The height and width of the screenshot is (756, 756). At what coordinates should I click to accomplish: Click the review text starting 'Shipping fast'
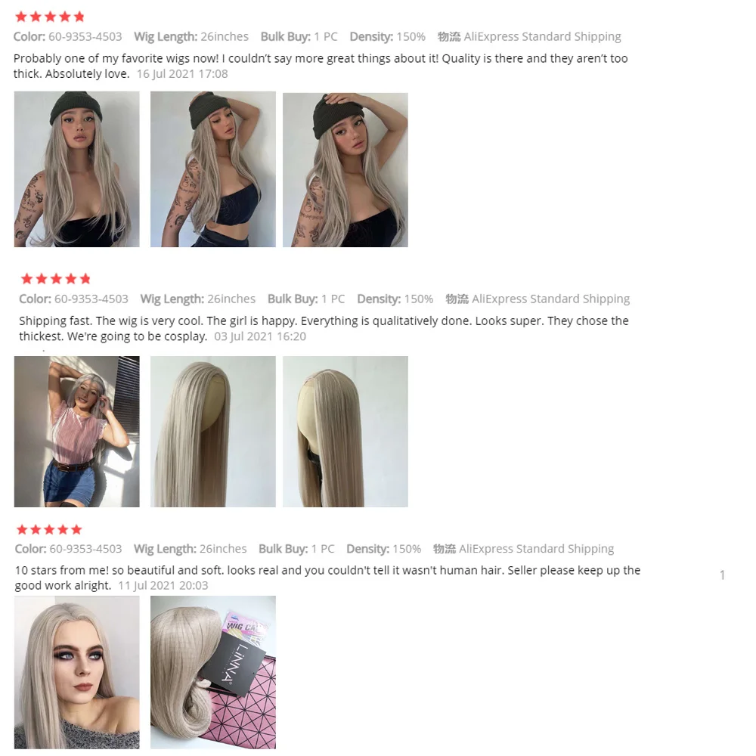(324, 328)
